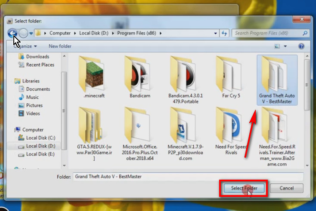
Task: Click the Select folder title bar icon
Action: [x=9, y=21]
